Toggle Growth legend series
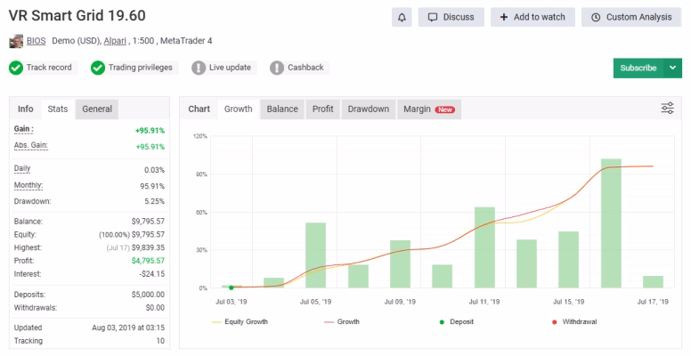 342,322
